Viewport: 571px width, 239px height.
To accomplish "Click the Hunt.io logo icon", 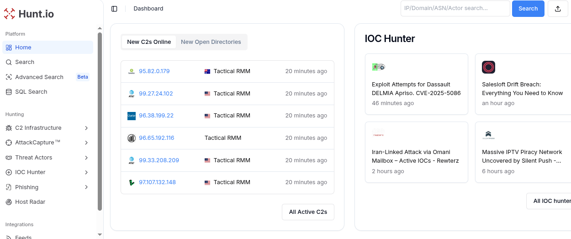I will click(x=9, y=14).
